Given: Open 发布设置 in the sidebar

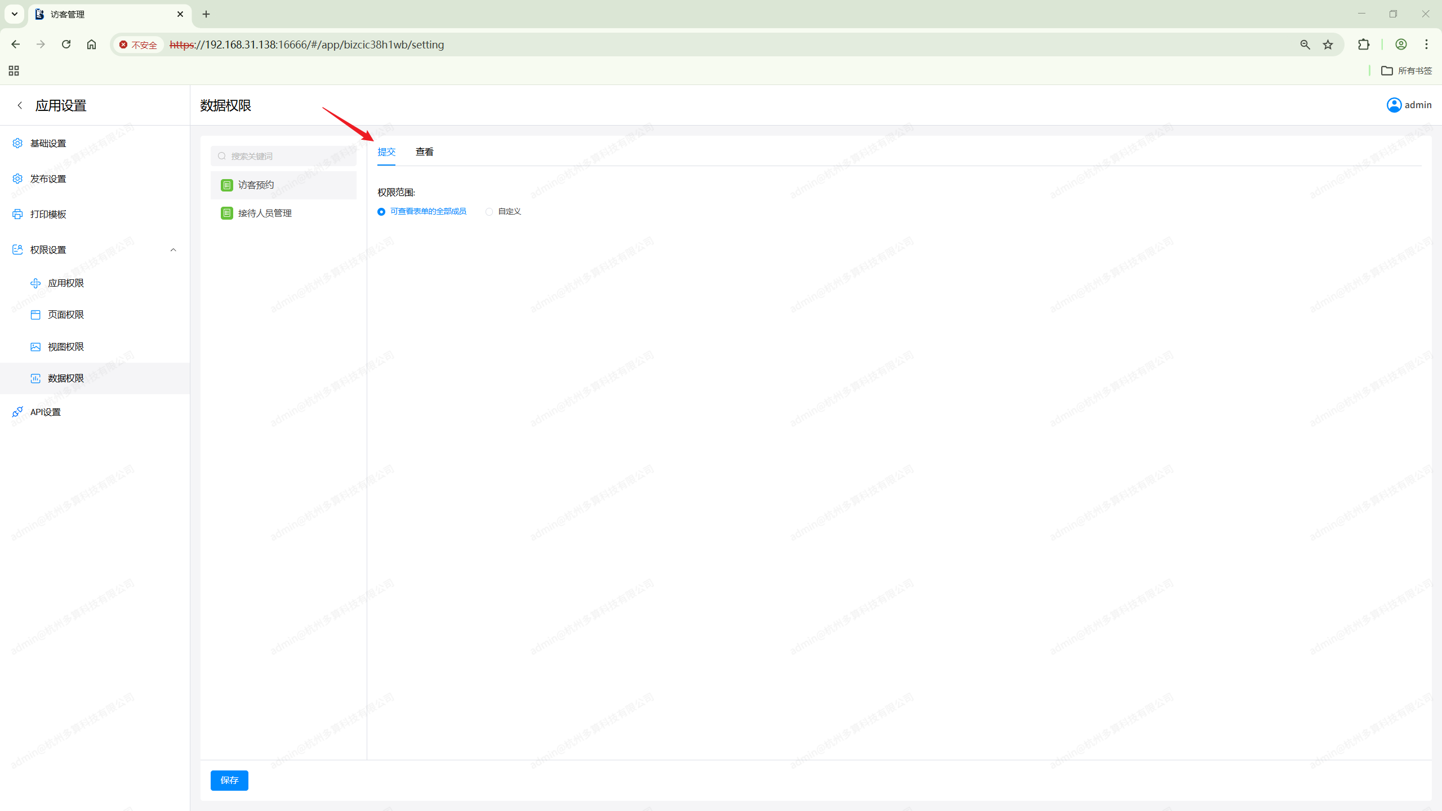Looking at the screenshot, I should point(48,179).
